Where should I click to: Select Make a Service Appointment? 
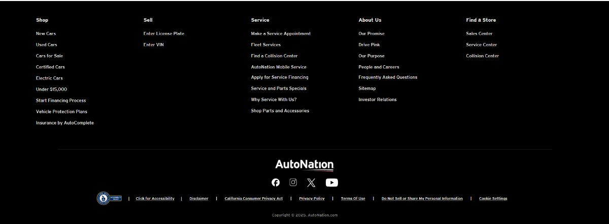pos(281,34)
